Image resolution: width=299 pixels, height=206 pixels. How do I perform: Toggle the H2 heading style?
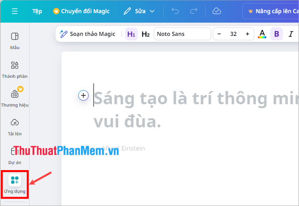(x=146, y=34)
